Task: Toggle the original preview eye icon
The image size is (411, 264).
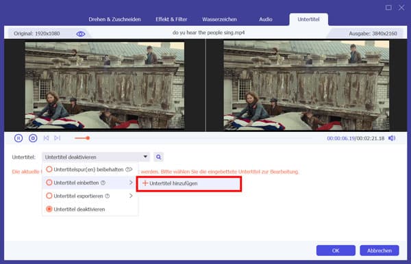Action: pyautogui.click(x=81, y=34)
